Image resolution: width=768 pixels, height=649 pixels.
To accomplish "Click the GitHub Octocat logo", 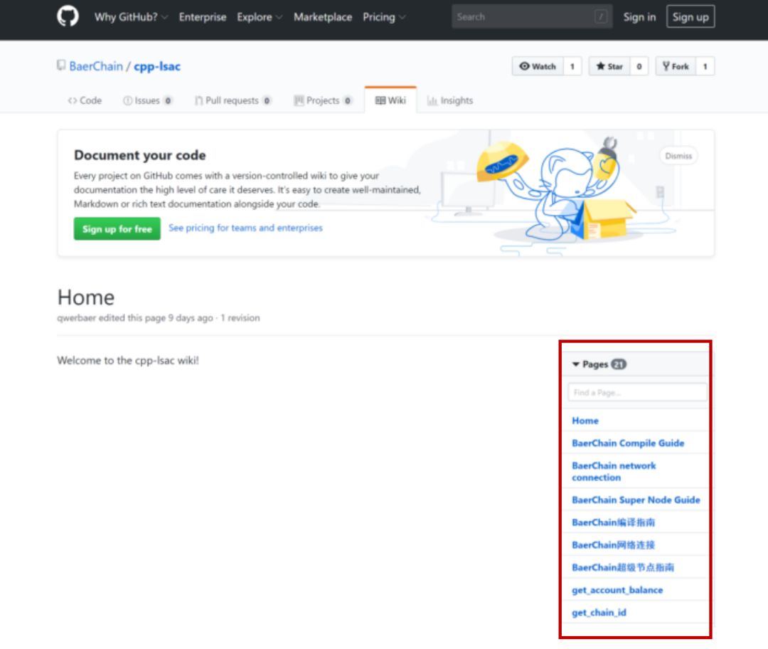I will click(x=68, y=16).
